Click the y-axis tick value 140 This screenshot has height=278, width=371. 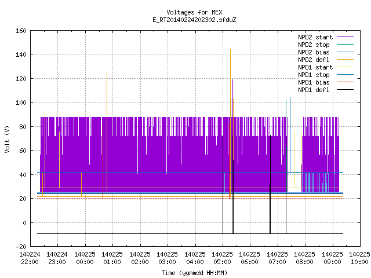click(21, 54)
